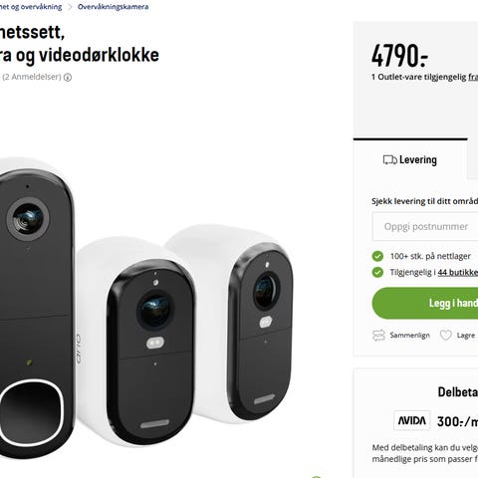Open the Overvåkningskamera breadcrumb link
Image resolution: width=478 pixels, height=478 pixels.
point(113,7)
